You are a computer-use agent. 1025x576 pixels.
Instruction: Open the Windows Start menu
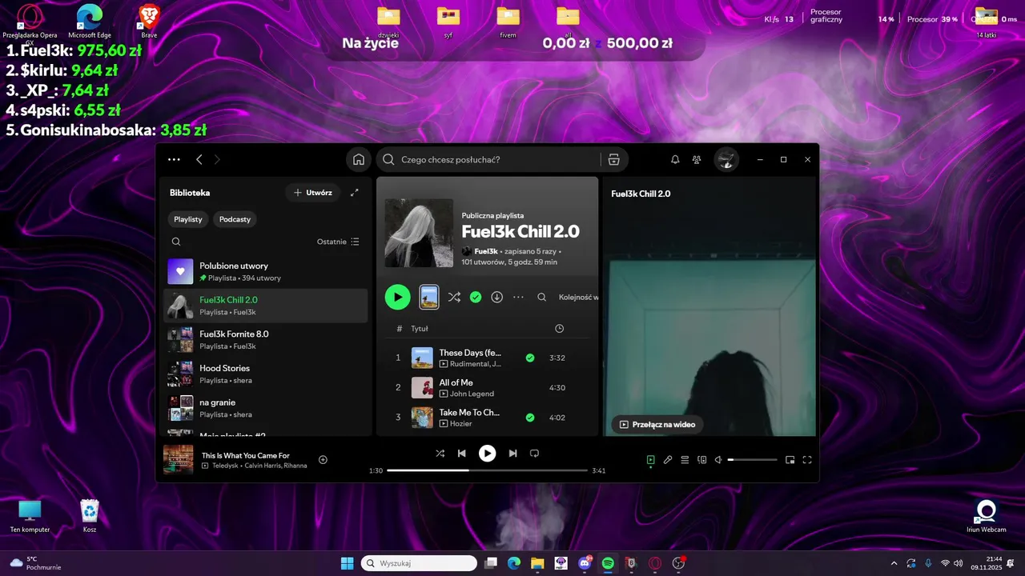click(347, 563)
